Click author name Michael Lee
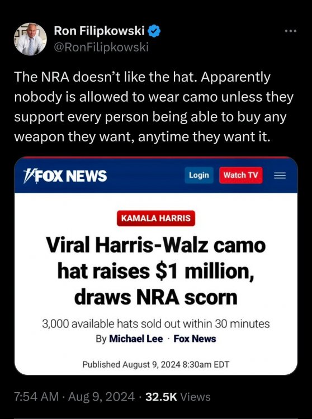 pyautogui.click(x=136, y=339)
